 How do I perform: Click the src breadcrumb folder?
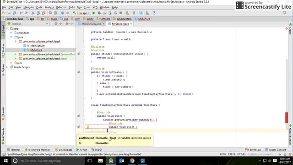(x=41, y=19)
